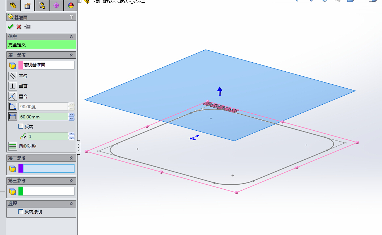Click the 前视基准面 label in the viewport

point(221,107)
